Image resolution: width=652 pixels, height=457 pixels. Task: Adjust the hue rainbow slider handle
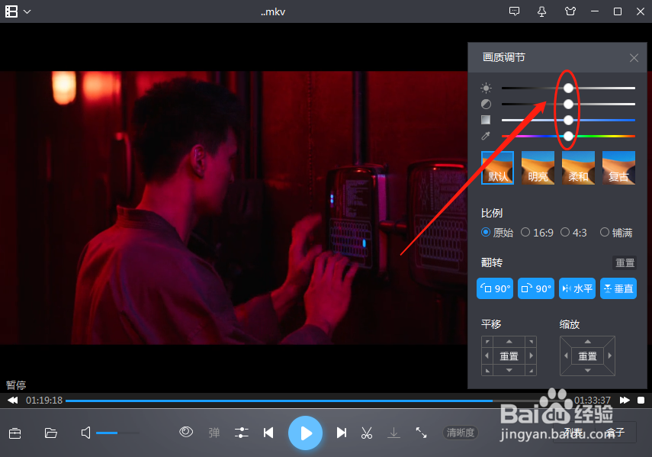point(568,136)
